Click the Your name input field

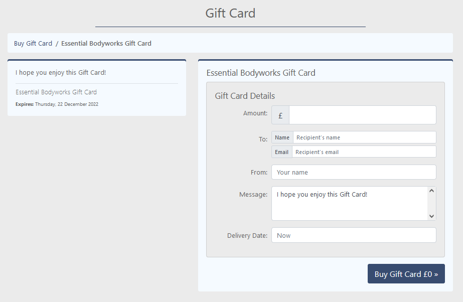tap(354, 172)
